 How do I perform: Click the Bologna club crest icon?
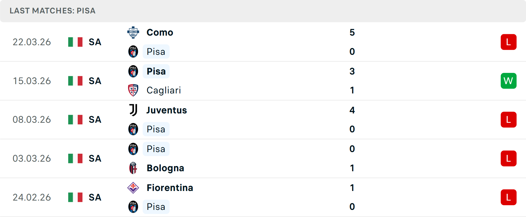[133, 168]
